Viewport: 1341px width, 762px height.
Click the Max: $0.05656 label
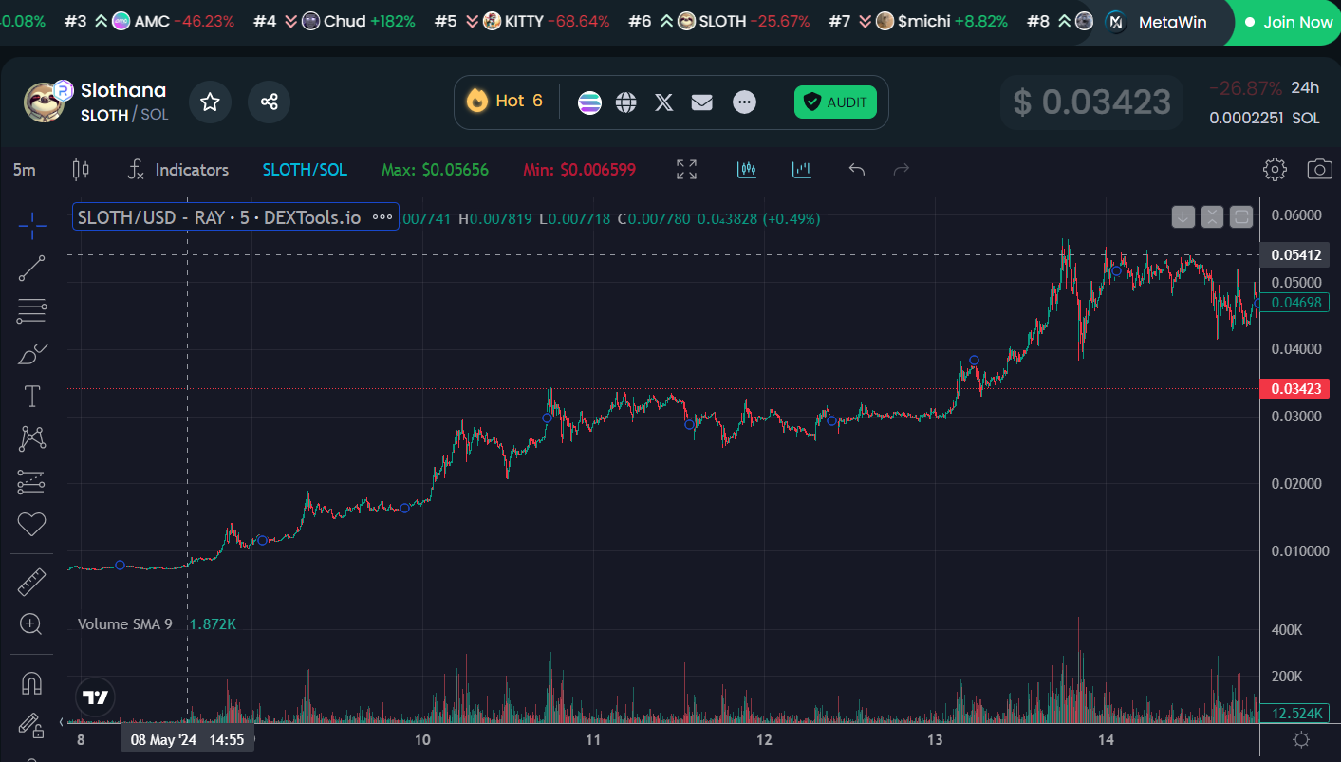click(x=435, y=170)
